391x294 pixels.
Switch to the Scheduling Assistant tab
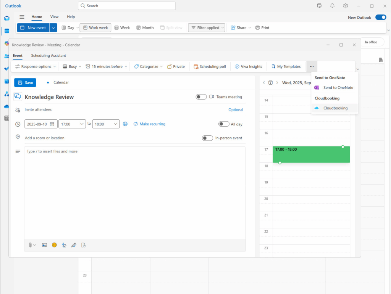[48, 56]
